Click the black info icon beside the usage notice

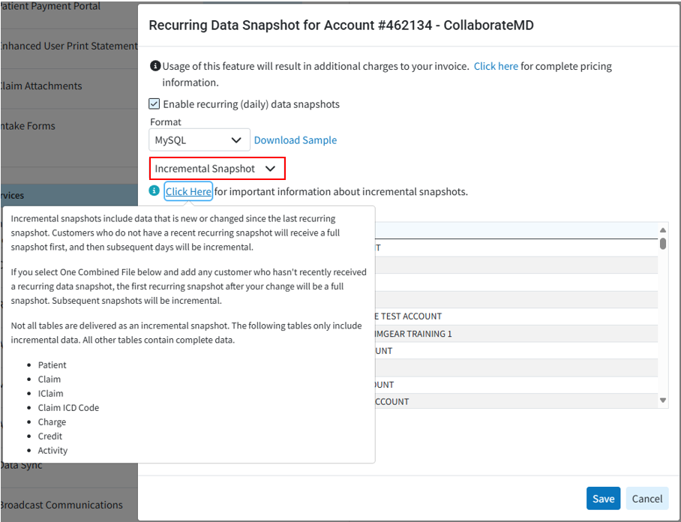point(154,66)
